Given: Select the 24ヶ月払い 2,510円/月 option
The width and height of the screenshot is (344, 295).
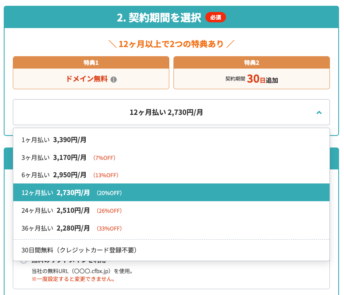Looking at the screenshot, I should pyautogui.click(x=171, y=210).
